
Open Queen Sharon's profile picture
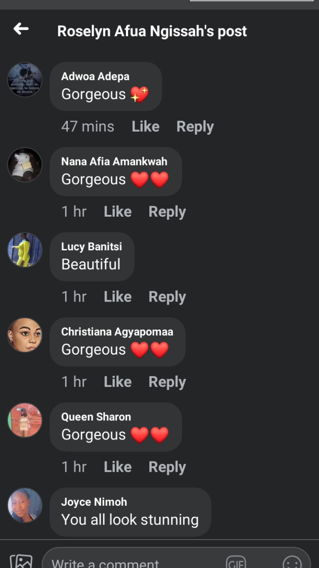click(25, 420)
